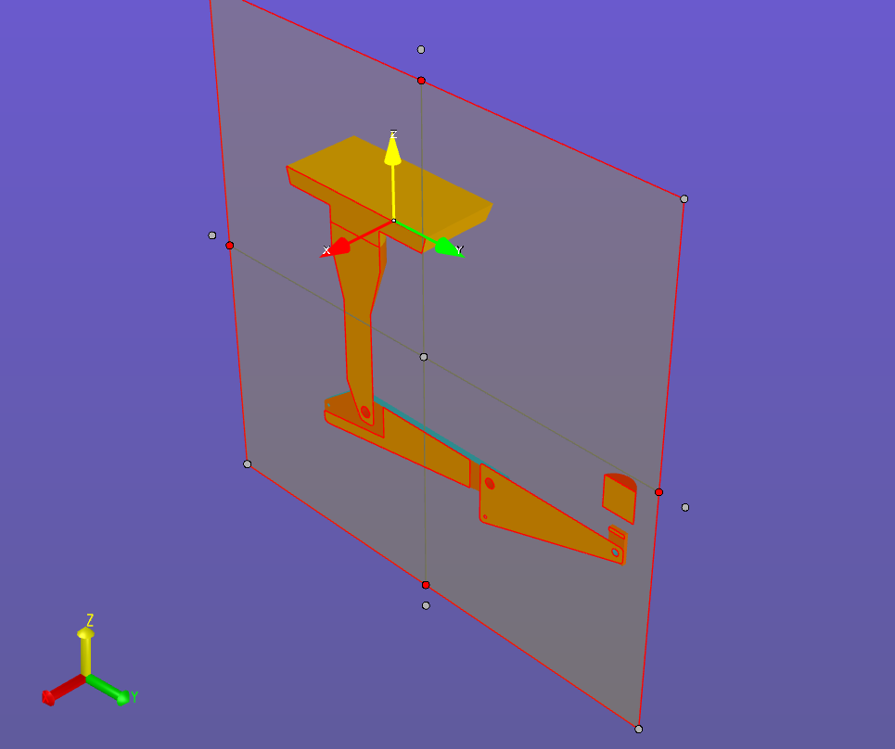The image size is (895, 749).
Task: Click the plane's top-right corner handle
Action: coord(684,199)
